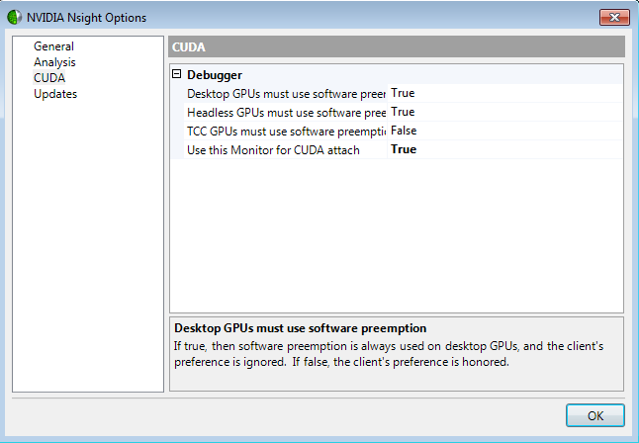Click OK to confirm the options

click(x=595, y=415)
